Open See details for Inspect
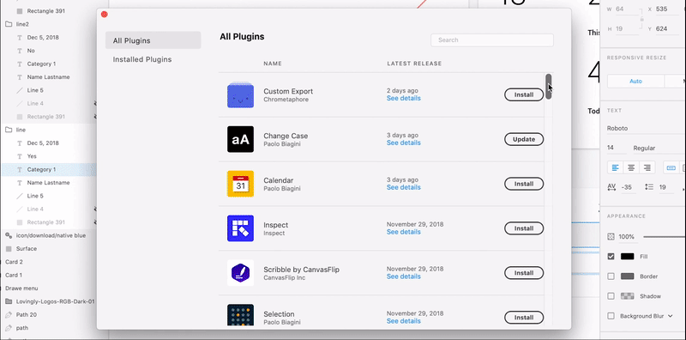This screenshot has height=340, width=686. coord(403,232)
